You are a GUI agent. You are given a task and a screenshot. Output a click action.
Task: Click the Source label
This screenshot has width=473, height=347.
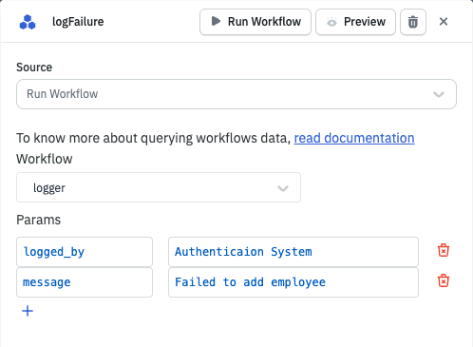[34, 67]
